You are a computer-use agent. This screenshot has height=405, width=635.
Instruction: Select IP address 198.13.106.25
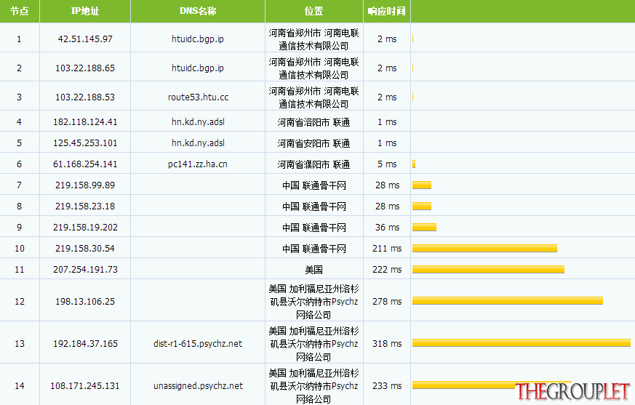point(85,301)
